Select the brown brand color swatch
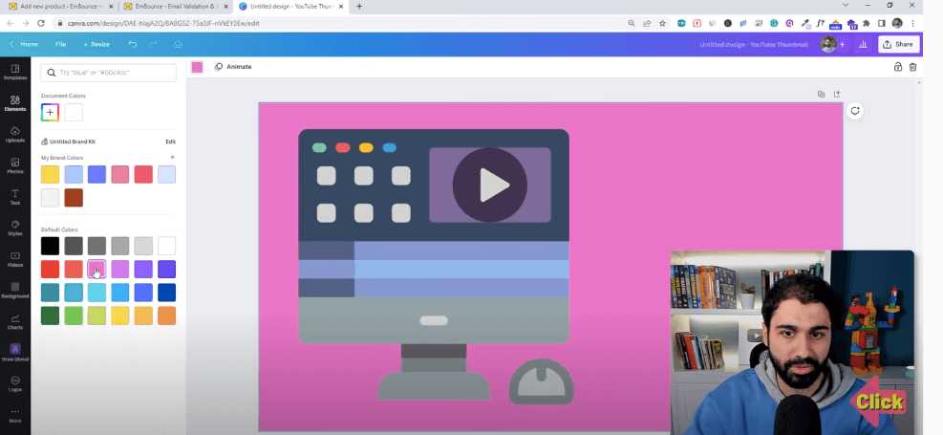 click(74, 197)
